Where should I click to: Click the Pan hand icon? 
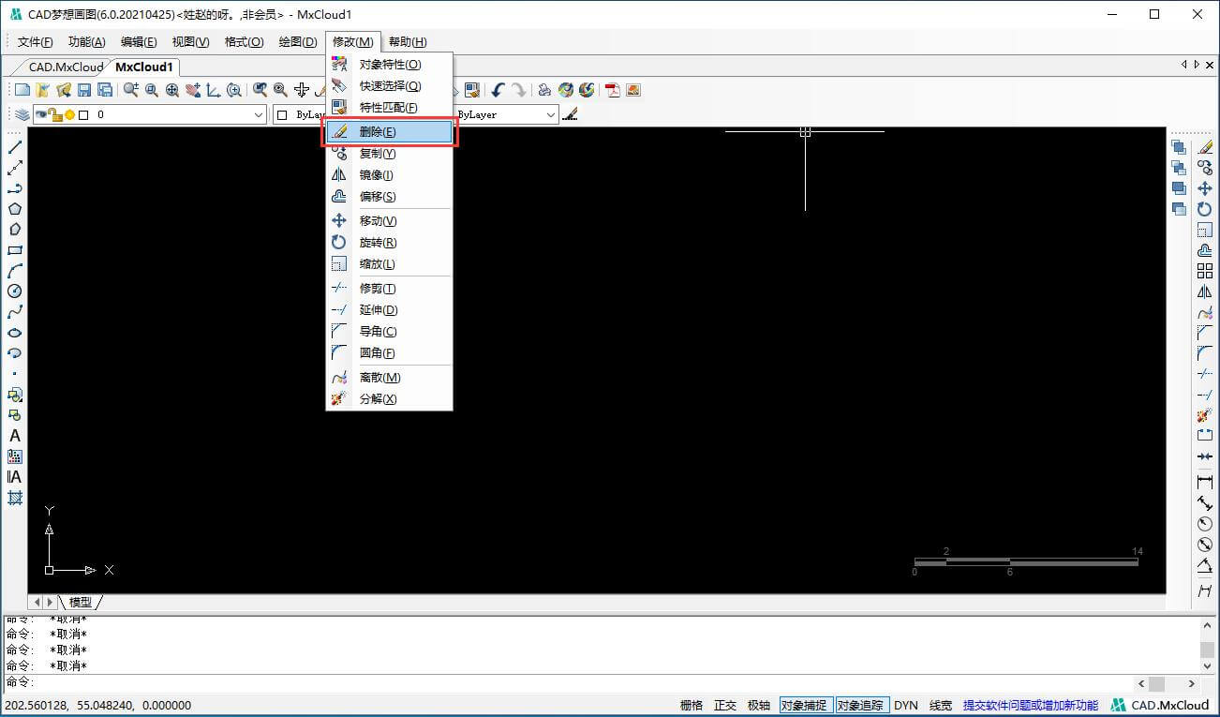coord(193,90)
